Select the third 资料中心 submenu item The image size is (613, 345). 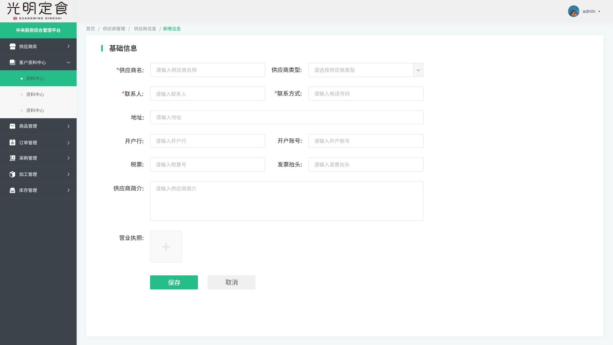[x=35, y=110]
